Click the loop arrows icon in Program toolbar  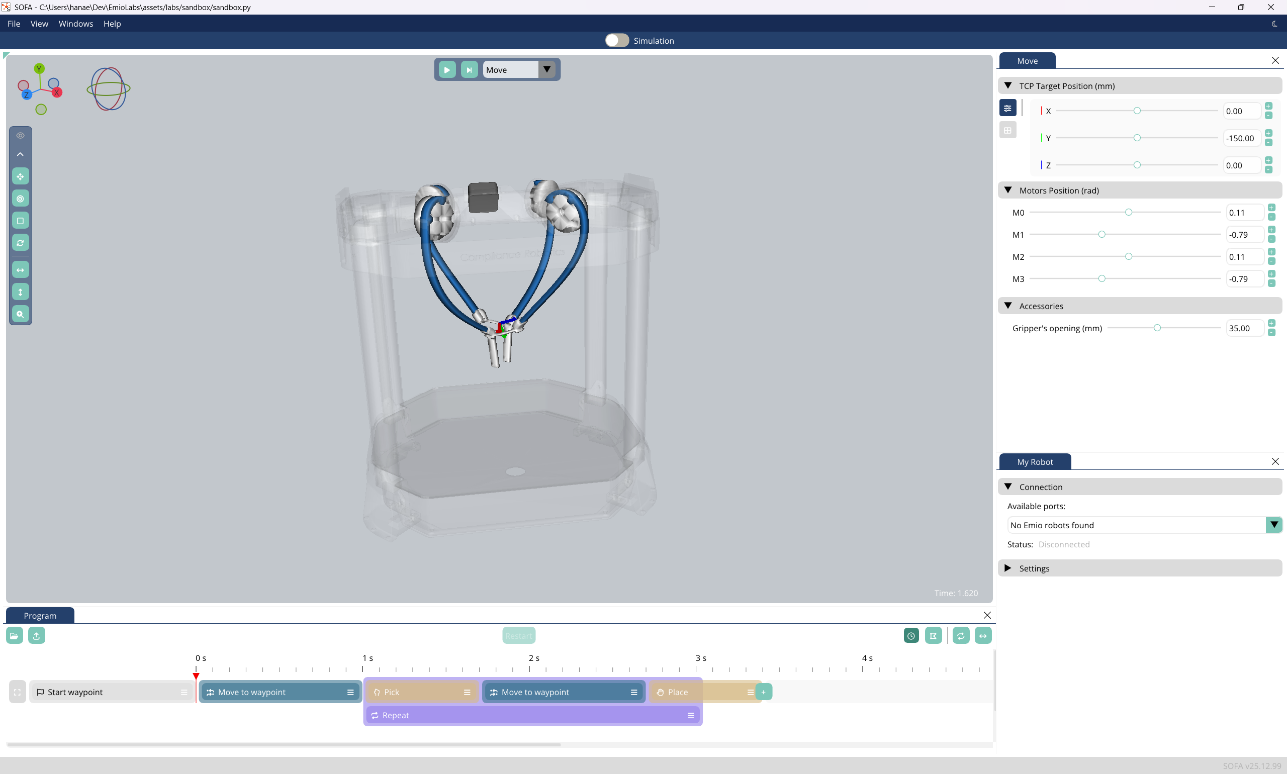(960, 635)
